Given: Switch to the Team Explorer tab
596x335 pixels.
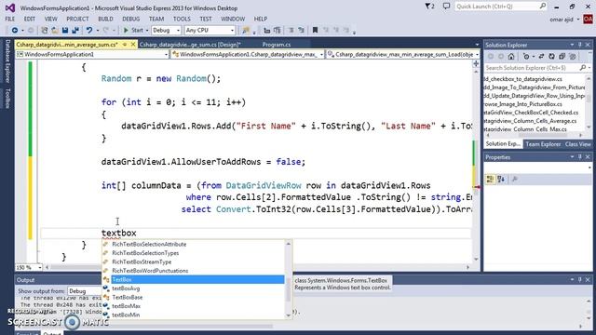Looking at the screenshot, I should coord(543,144).
